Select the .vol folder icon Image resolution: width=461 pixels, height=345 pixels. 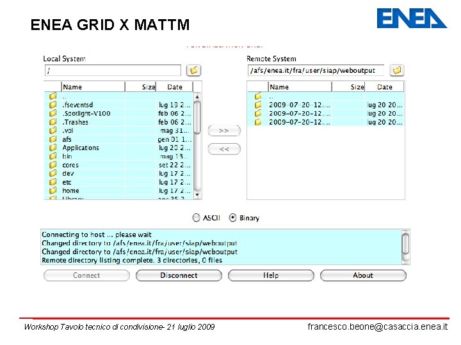[x=53, y=130]
